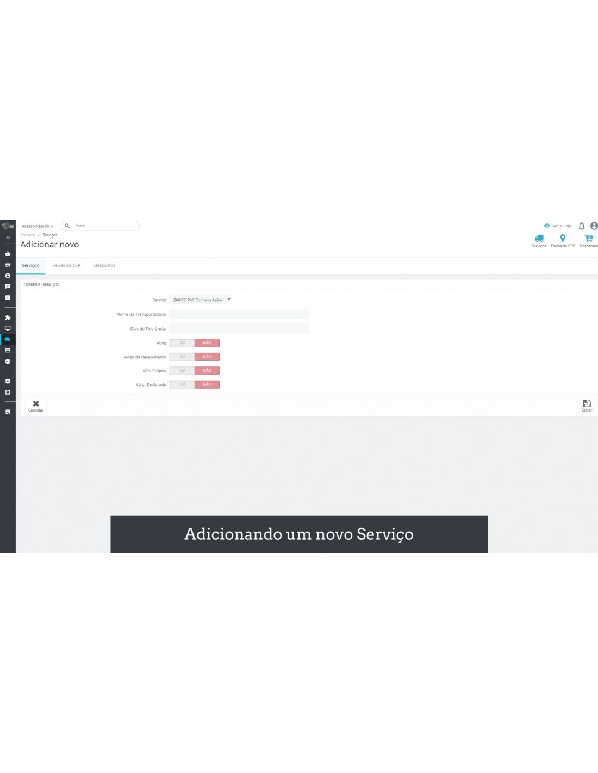Expand the sidebar with double-chevron arrow
The height and width of the screenshot is (773, 598).
[8, 238]
